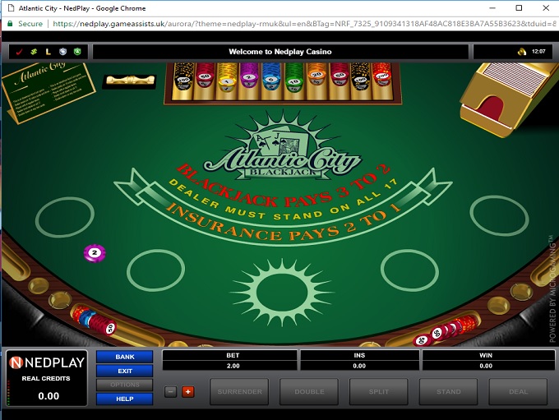
Task: Open the Help menu button
Action: [x=124, y=399]
